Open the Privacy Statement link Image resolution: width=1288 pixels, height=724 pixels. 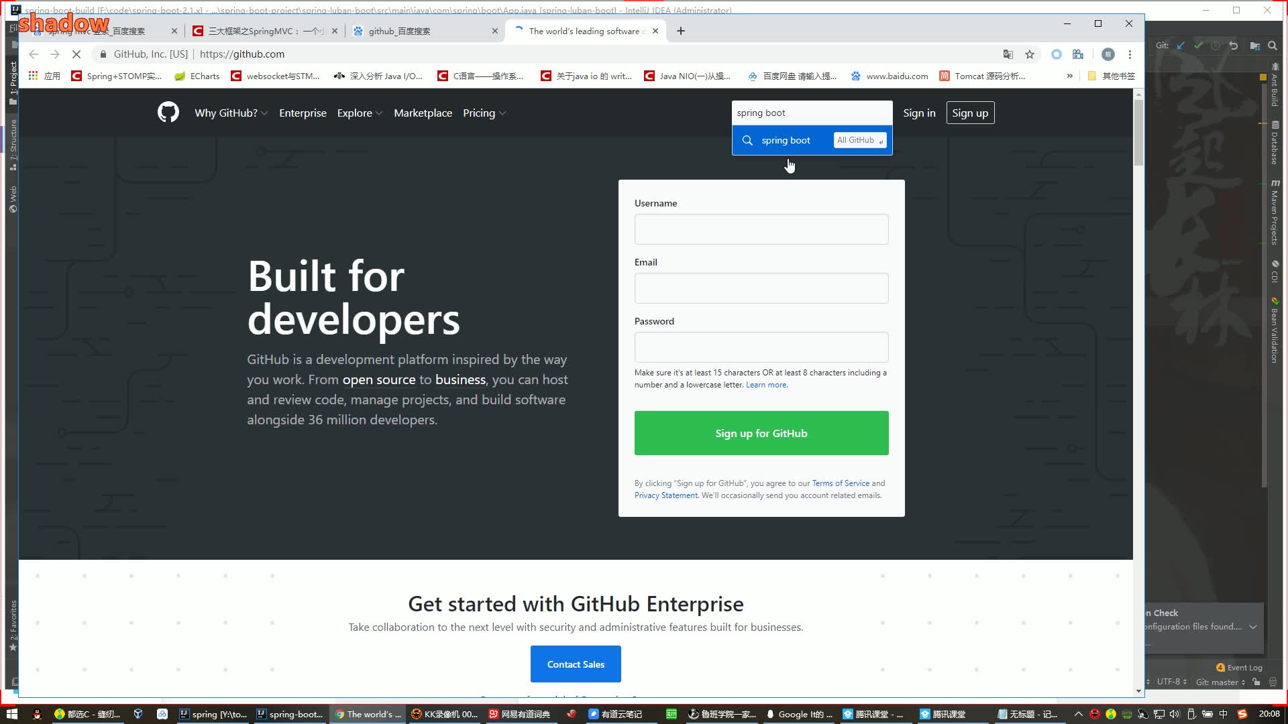[666, 495]
